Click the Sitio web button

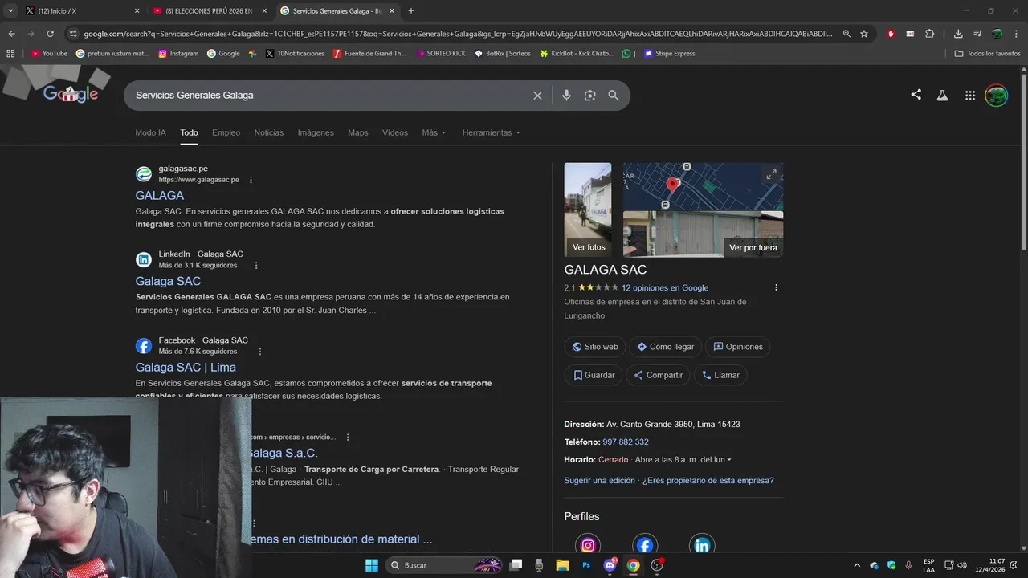click(594, 347)
